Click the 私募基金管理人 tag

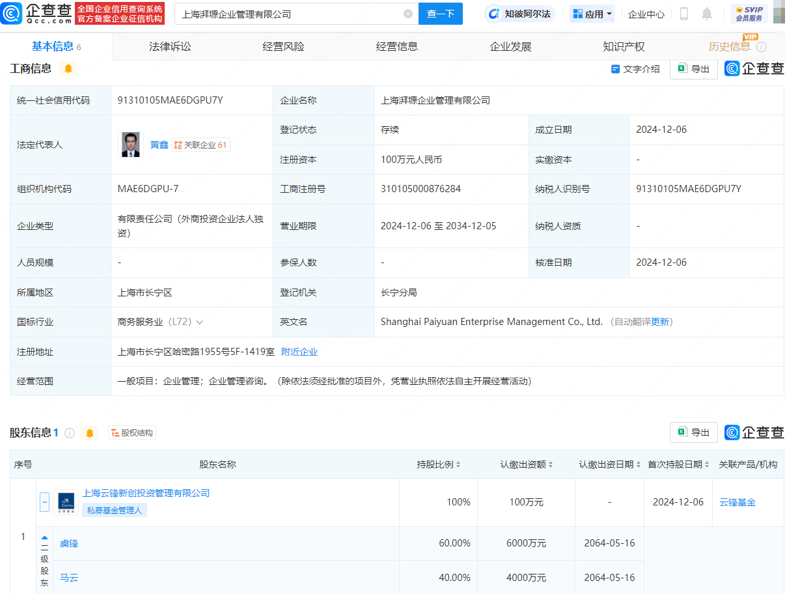tap(115, 511)
